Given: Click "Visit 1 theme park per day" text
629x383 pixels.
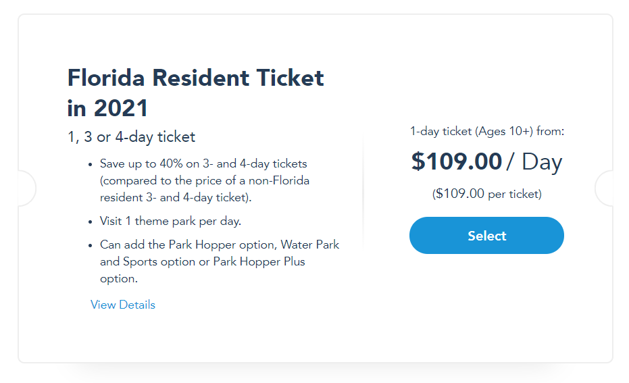Looking at the screenshot, I should [170, 221].
